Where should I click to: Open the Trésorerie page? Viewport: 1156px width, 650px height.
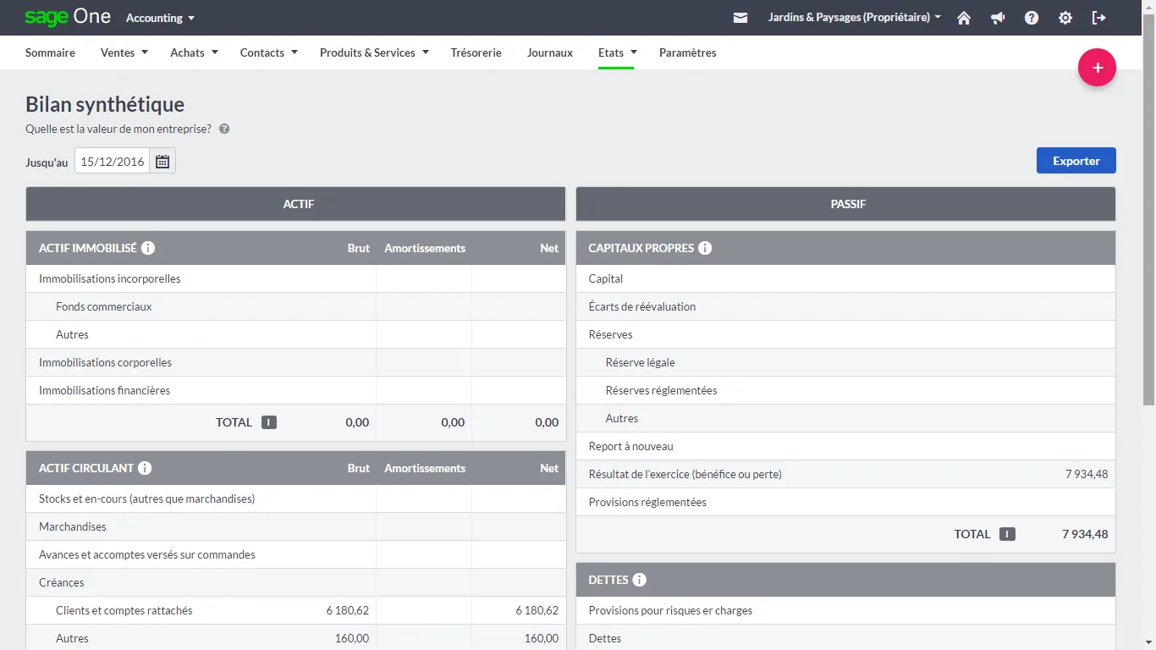pos(476,52)
